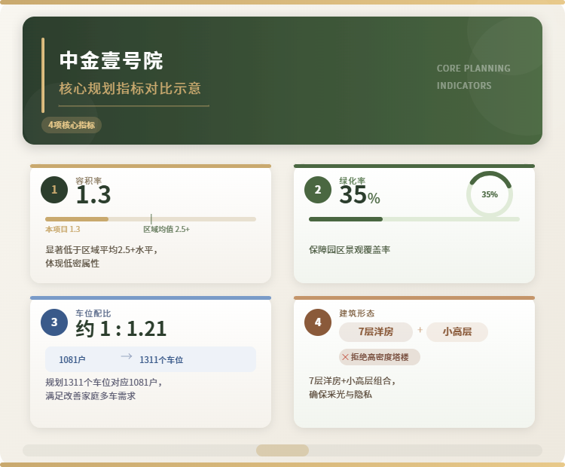Click the arrow between 1081户 and 1311个车位
The height and width of the screenshot is (467, 565).
click(x=127, y=356)
